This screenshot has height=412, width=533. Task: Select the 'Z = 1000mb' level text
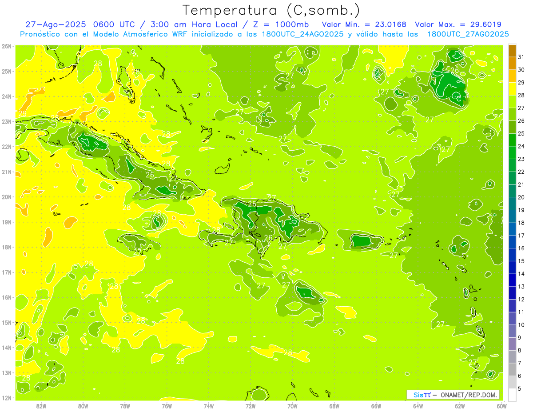click(x=280, y=24)
